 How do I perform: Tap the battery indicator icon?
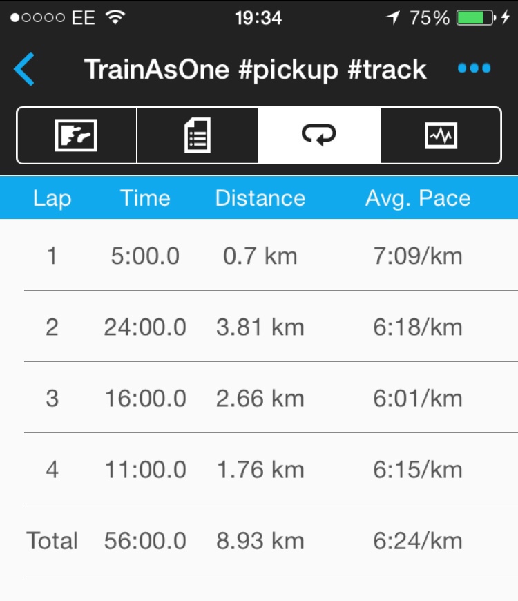[x=476, y=18]
